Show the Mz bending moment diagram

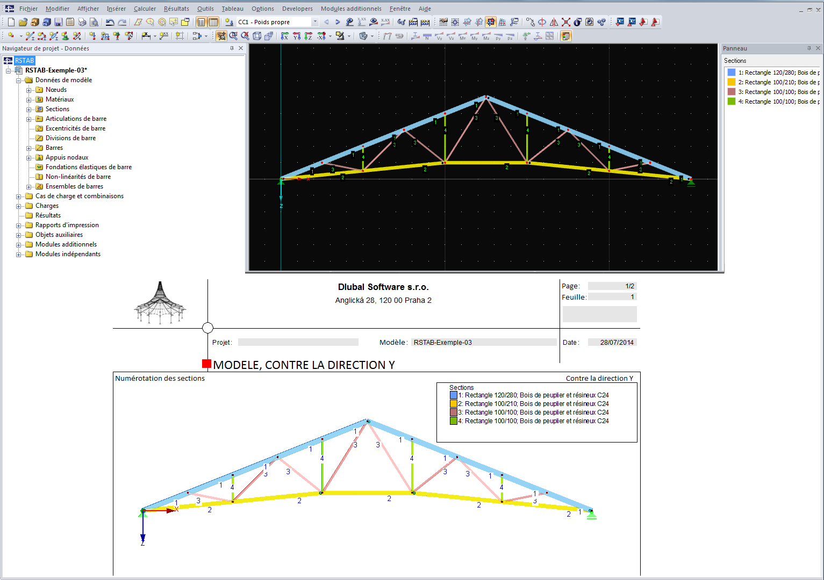[x=486, y=36]
